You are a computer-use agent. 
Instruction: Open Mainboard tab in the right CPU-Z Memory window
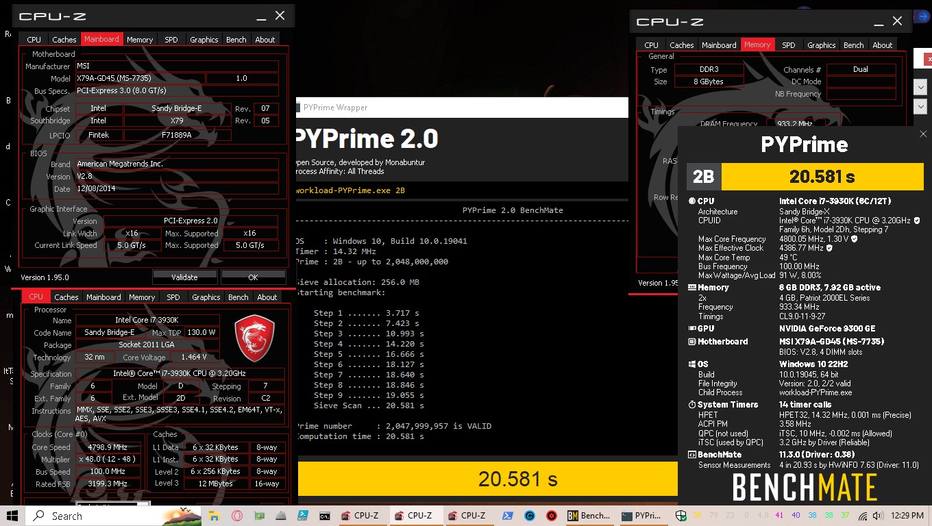click(x=719, y=45)
